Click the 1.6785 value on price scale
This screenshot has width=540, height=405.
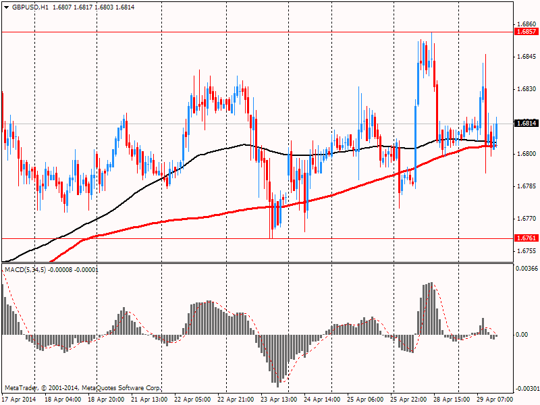(x=525, y=186)
